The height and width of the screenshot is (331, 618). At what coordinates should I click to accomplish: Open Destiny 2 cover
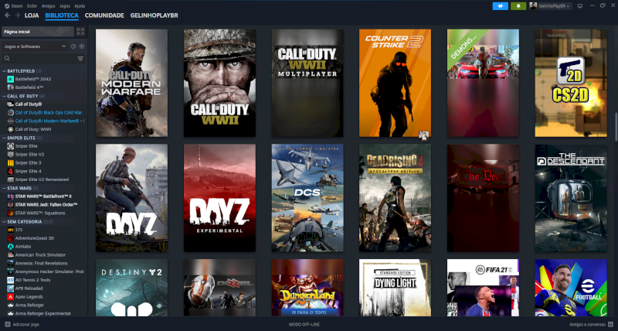[131, 288]
